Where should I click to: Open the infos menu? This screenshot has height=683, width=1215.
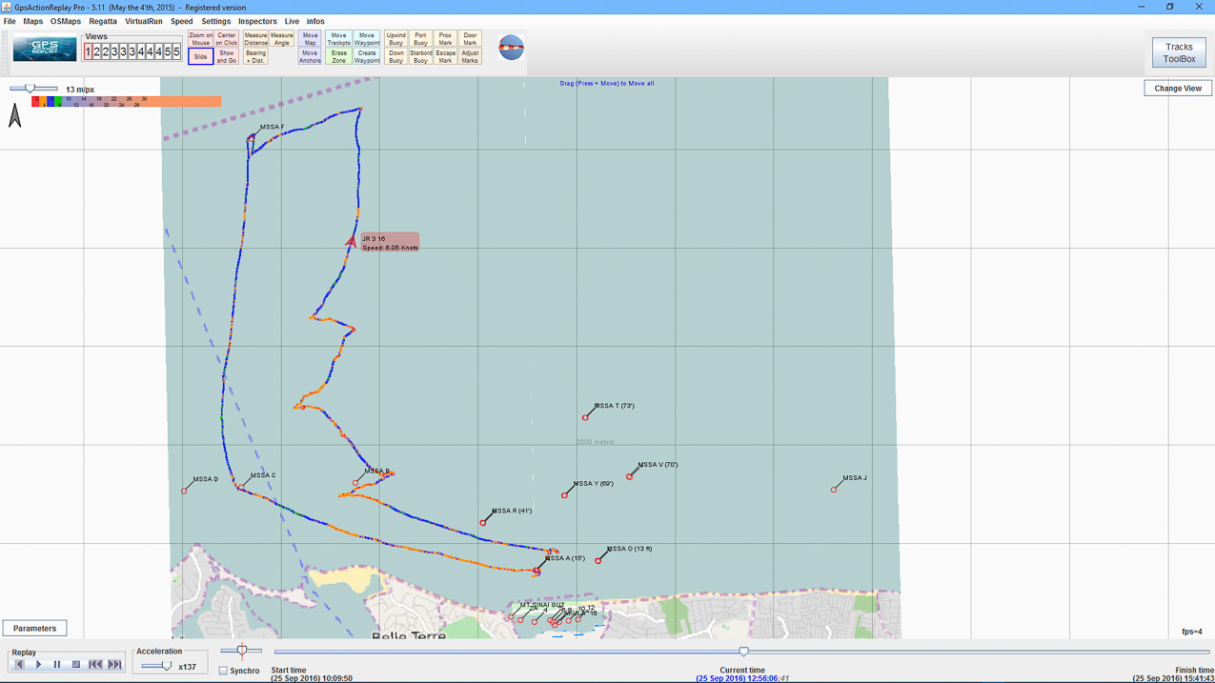pyautogui.click(x=315, y=21)
